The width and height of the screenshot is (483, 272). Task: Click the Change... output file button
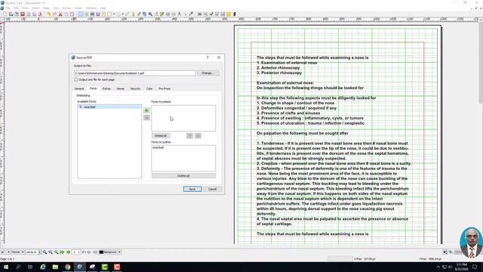point(208,73)
